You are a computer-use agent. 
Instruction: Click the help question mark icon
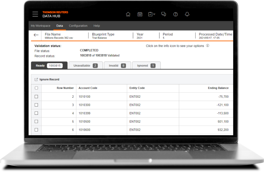pos(176,14)
